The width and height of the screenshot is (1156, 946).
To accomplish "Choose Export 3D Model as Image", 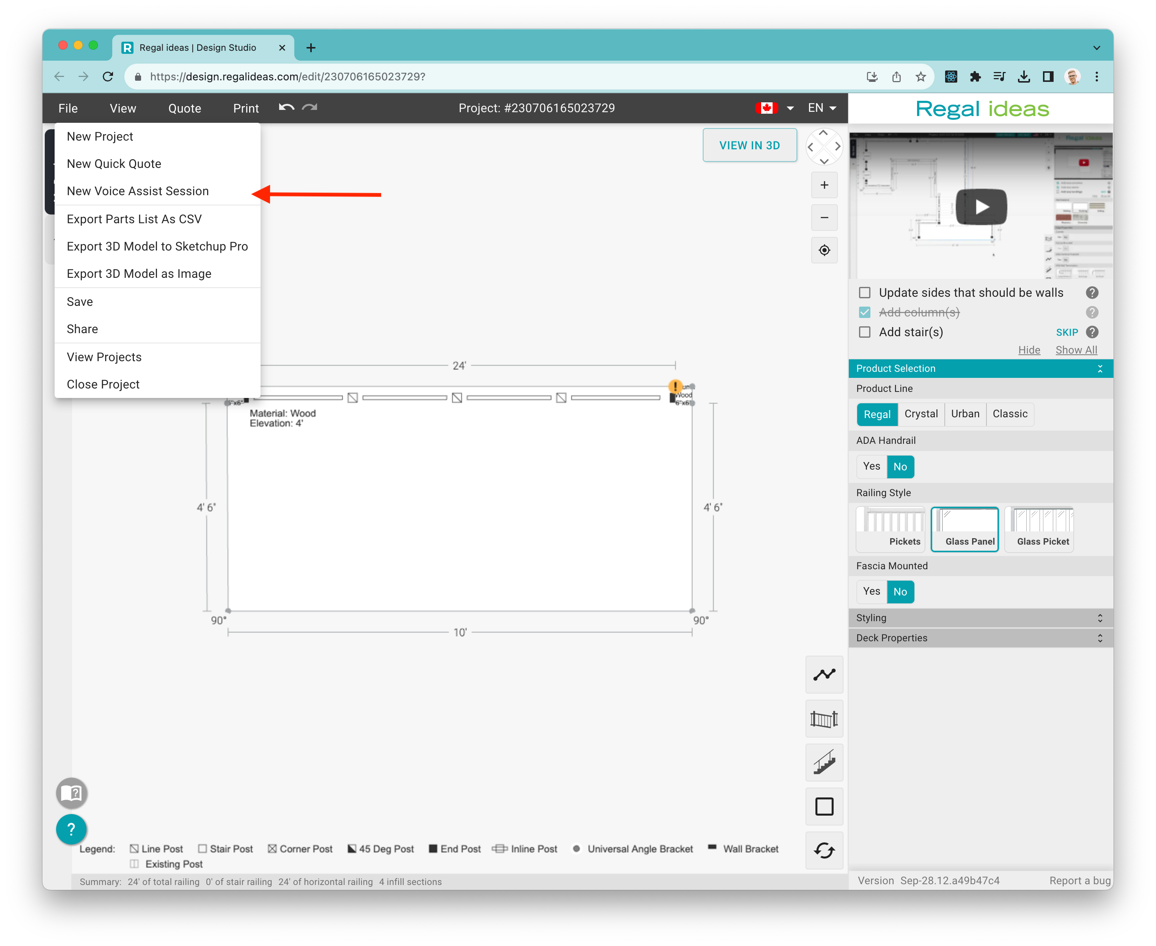I will pyautogui.click(x=158, y=274).
